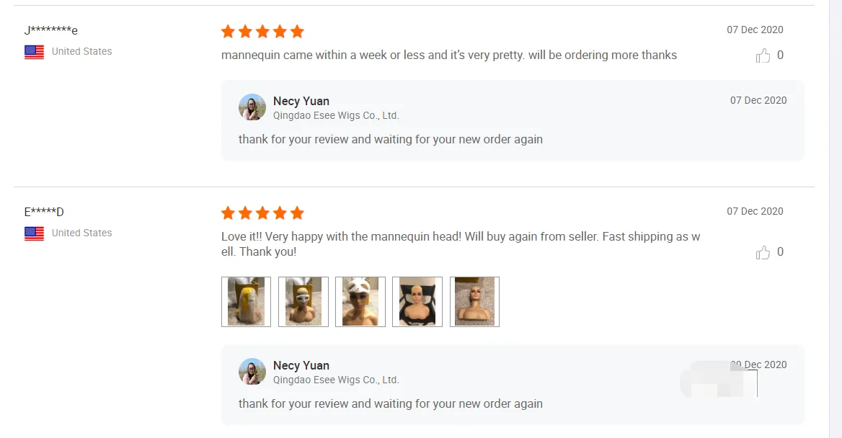
Task: Click the Necy Yuan name in the first reply
Action: coord(301,101)
